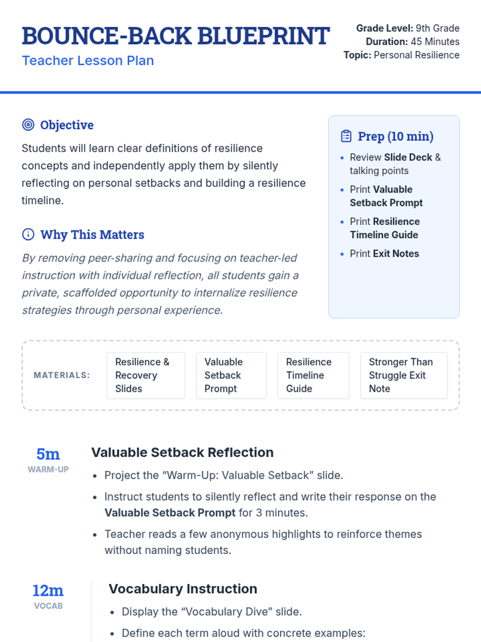Image resolution: width=481 pixels, height=642 pixels.
Task: Click the Bounce-Back Blueprint title
Action: [x=176, y=36]
